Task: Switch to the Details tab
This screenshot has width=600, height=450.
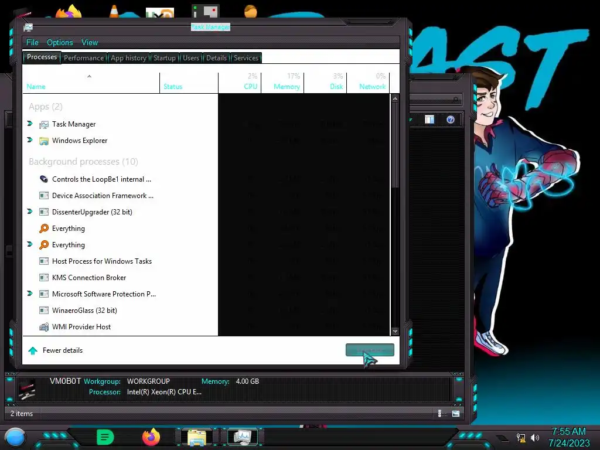Action: point(217,58)
